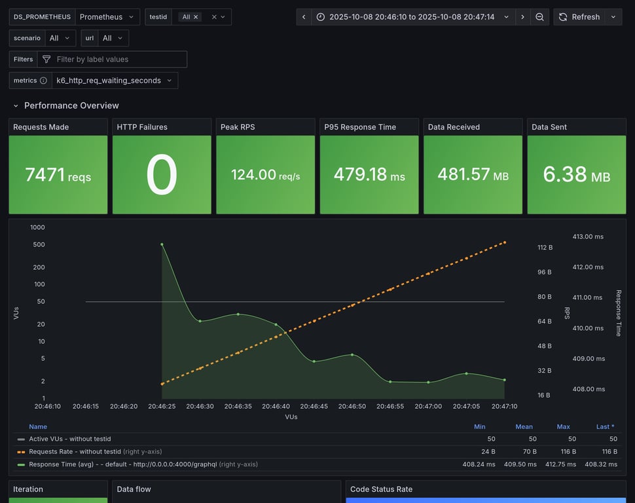
Task: Click the Refresh dashboard button
Action: 579,17
